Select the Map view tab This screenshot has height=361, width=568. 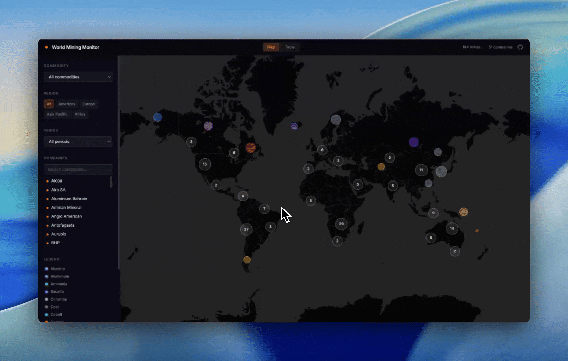tap(270, 47)
